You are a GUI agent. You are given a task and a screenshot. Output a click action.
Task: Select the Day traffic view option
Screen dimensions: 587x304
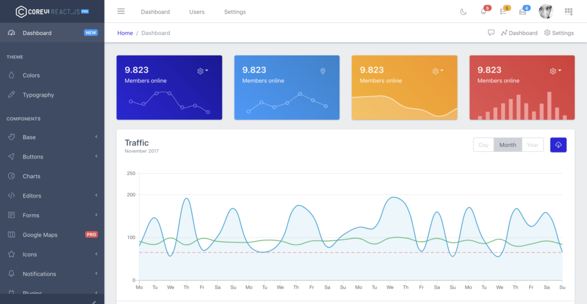pyautogui.click(x=483, y=145)
